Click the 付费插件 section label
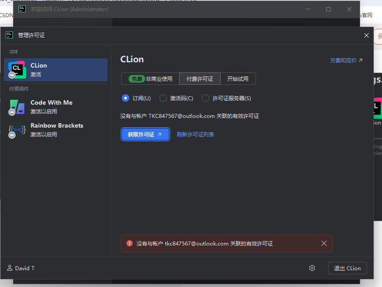 click(x=19, y=89)
